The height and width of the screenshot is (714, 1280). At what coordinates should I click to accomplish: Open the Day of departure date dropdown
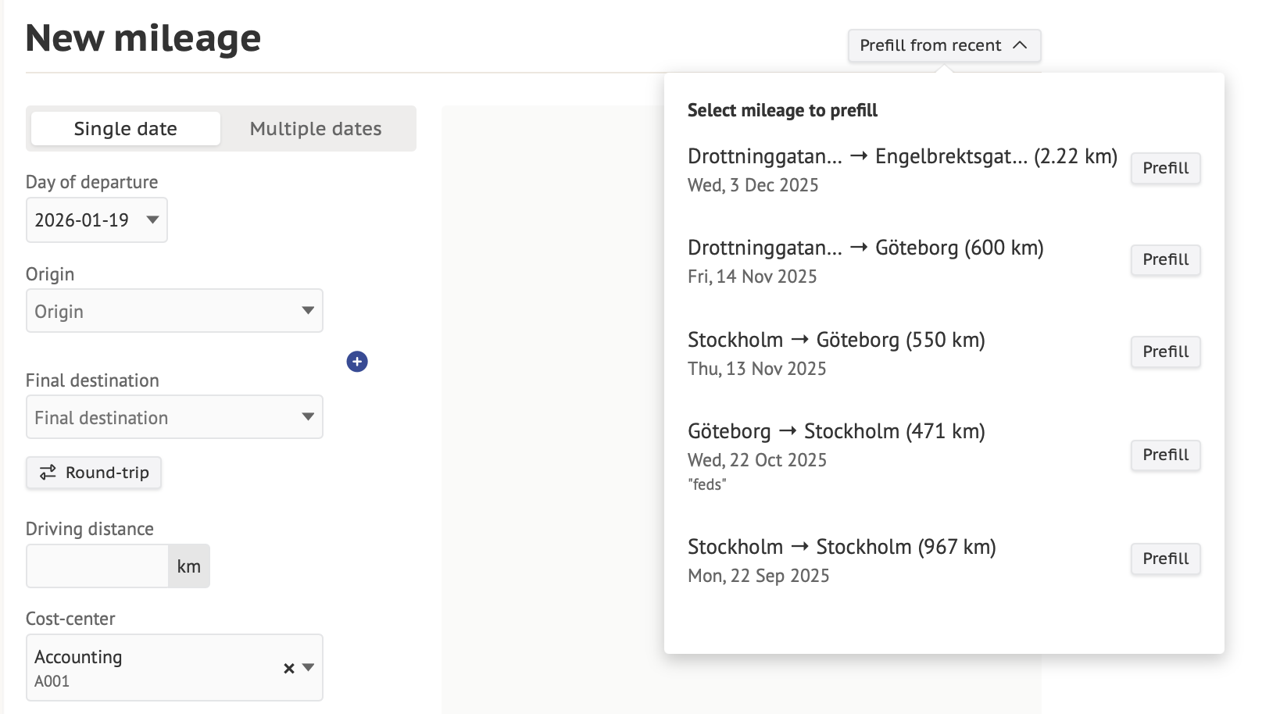click(97, 220)
